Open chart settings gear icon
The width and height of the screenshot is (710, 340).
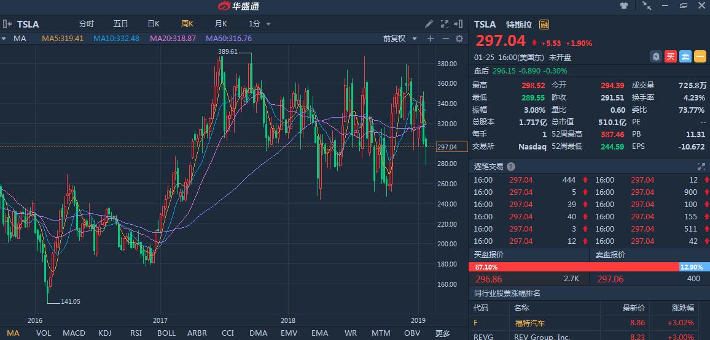coord(459,39)
